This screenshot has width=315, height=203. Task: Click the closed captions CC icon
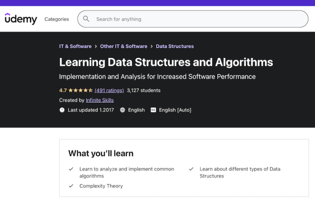(x=153, y=110)
